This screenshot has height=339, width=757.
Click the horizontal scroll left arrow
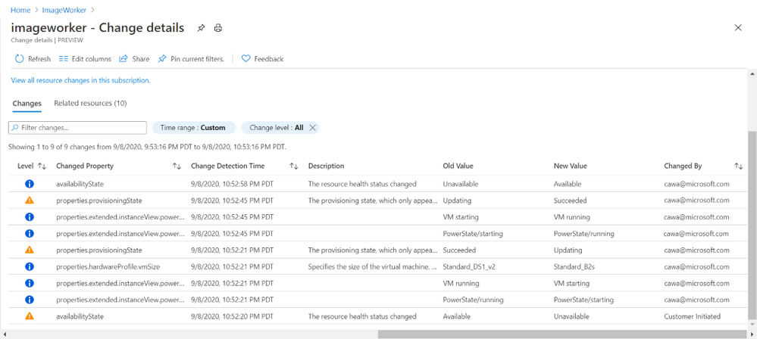(4, 334)
